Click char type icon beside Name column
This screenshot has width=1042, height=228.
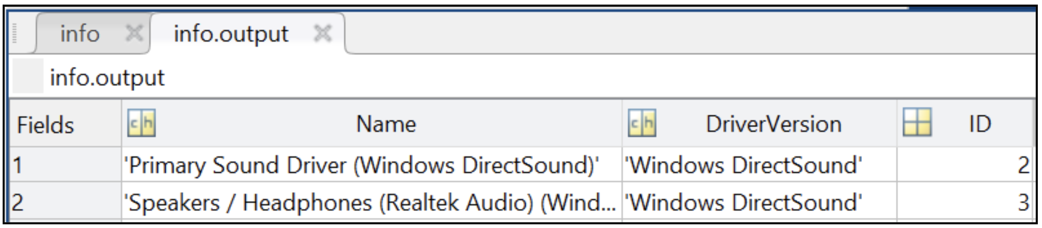click(141, 123)
